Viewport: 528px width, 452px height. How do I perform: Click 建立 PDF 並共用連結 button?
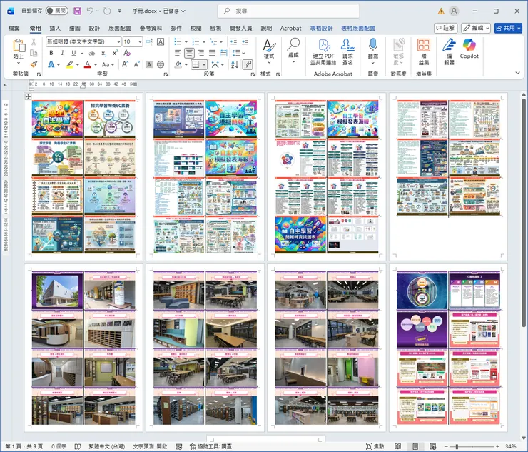click(323, 51)
